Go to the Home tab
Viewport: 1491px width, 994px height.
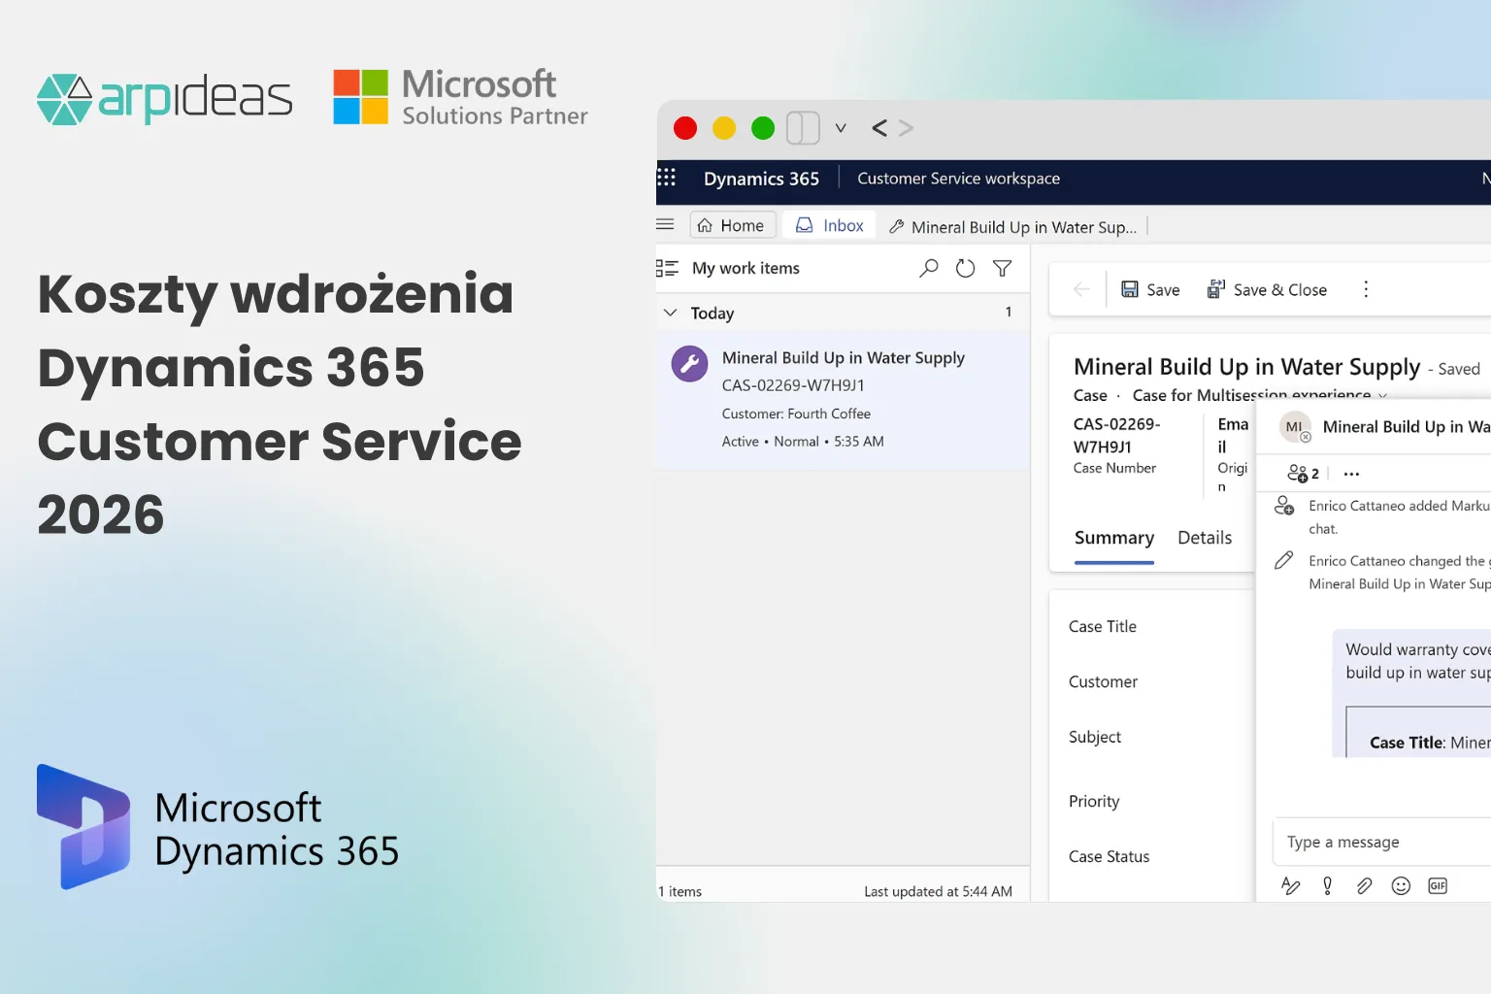732,225
